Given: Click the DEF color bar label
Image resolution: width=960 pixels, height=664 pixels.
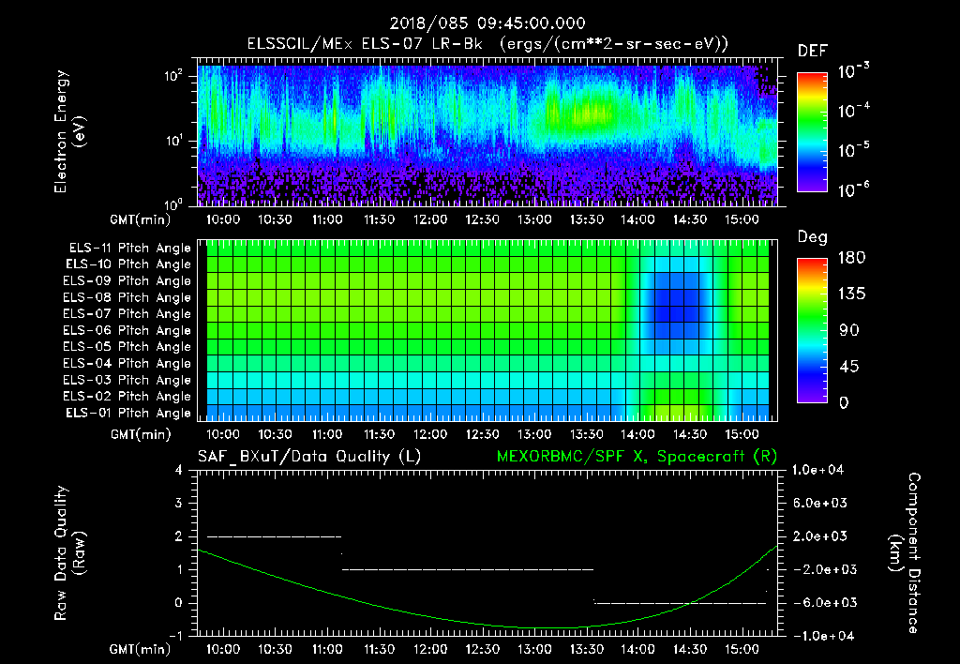Looking at the screenshot, I should (x=812, y=52).
